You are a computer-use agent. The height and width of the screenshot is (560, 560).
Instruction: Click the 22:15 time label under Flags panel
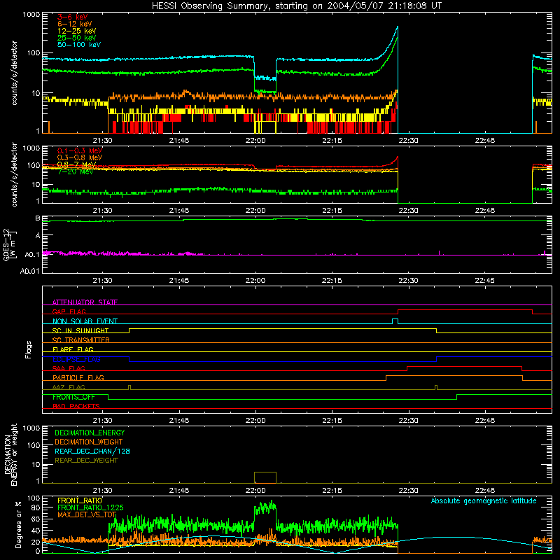click(x=332, y=421)
